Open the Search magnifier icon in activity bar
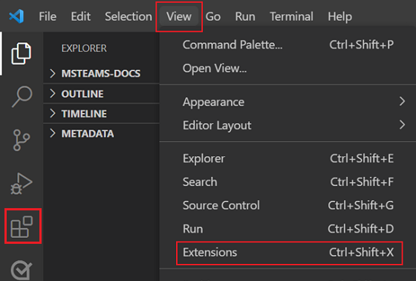The image size is (416, 281). coord(22,97)
